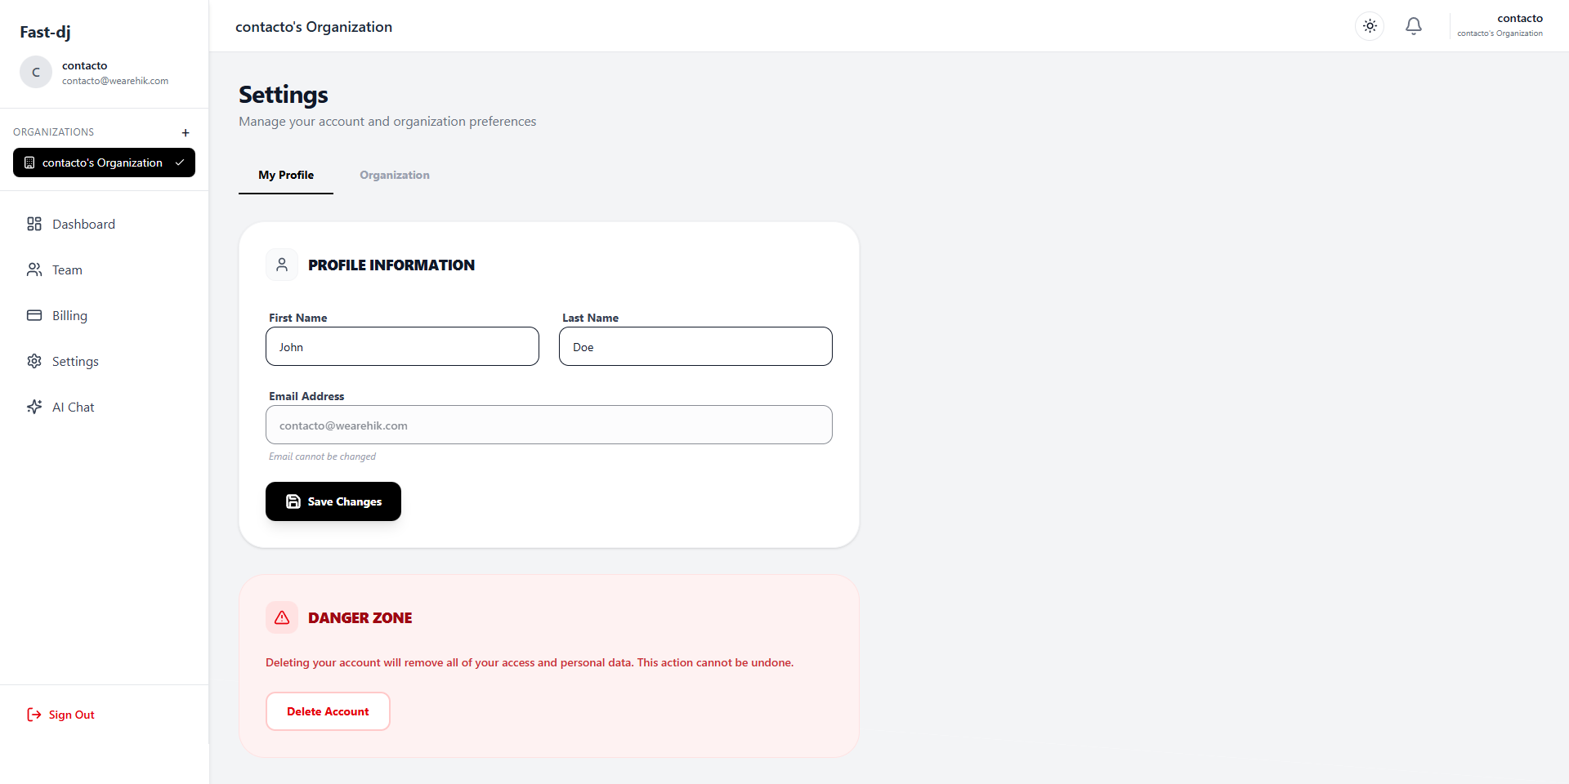Image resolution: width=1569 pixels, height=784 pixels.
Task: Open the Billing section icon
Action: coord(34,315)
